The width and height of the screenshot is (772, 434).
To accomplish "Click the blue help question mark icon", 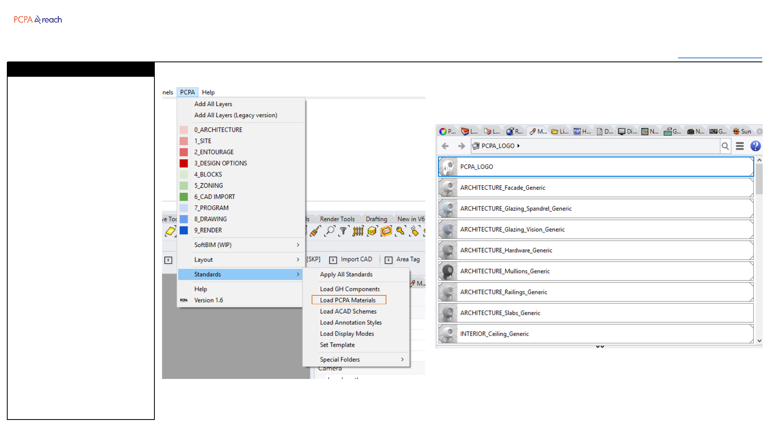I will coord(756,146).
